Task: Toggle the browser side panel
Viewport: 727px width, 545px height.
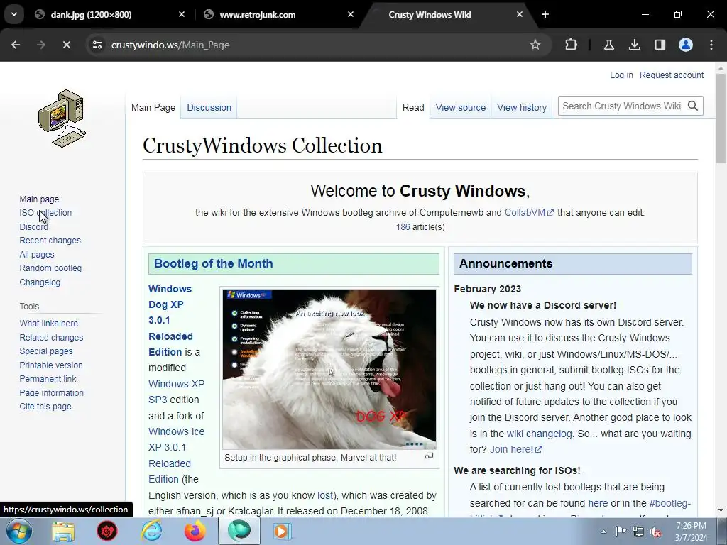Action: coord(660,45)
